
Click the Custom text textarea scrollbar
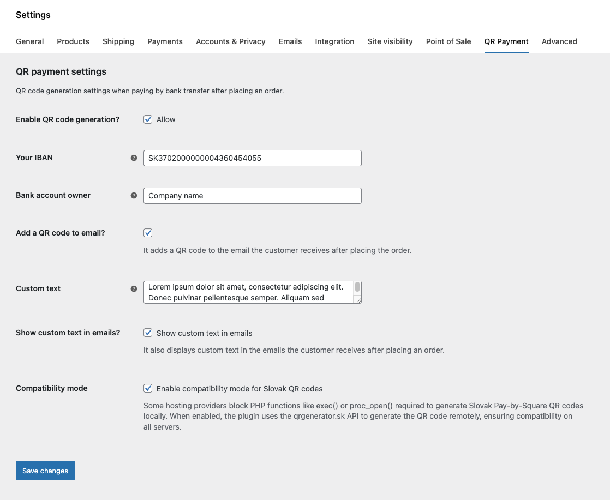(357, 287)
